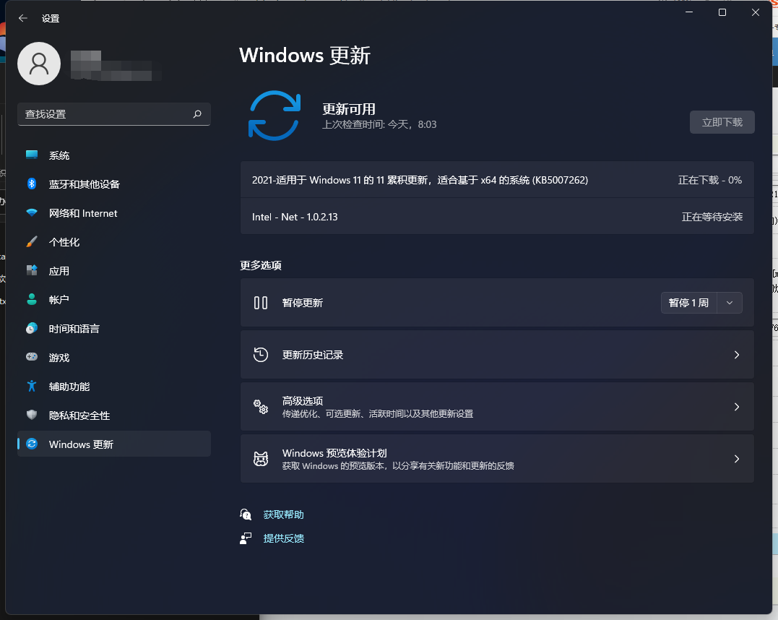778x620 pixels.
Task: Click the 帐户 person icon
Action: (32, 299)
